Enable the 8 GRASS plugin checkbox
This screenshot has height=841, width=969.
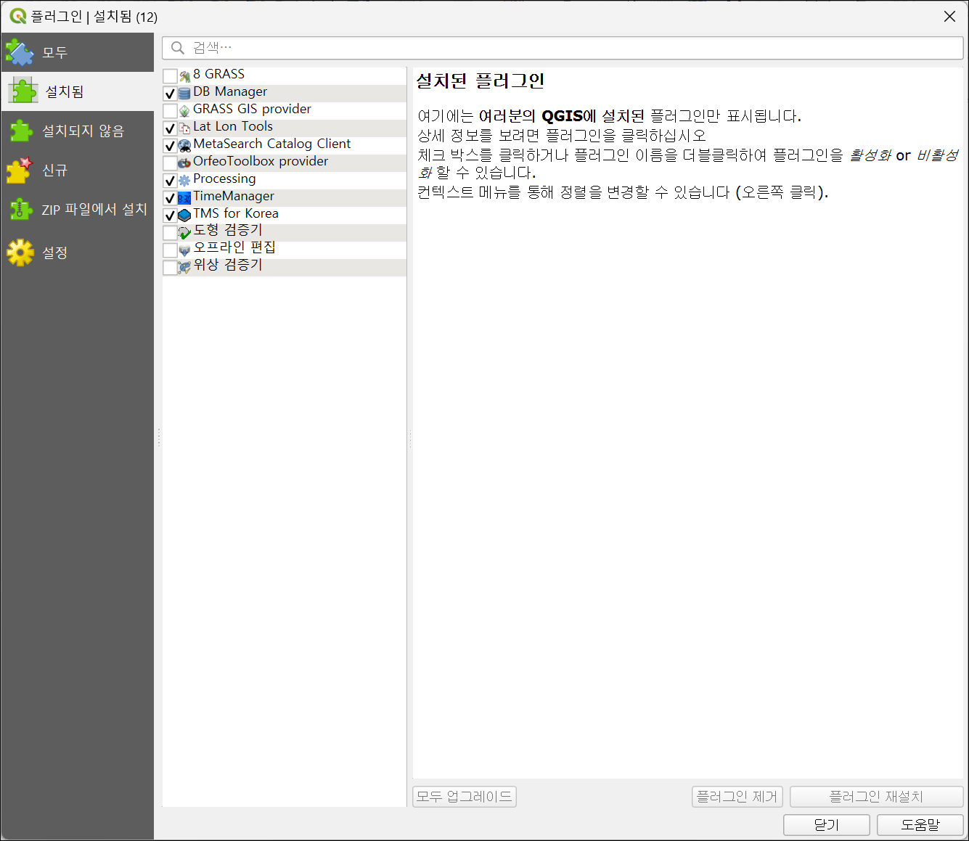[x=171, y=76]
